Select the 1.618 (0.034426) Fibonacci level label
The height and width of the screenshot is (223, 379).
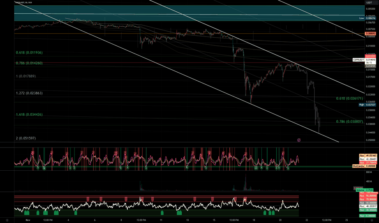pyautogui.click(x=29, y=114)
